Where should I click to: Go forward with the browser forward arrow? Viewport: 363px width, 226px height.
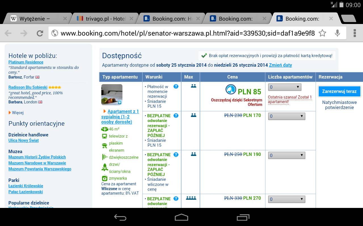[24, 33]
